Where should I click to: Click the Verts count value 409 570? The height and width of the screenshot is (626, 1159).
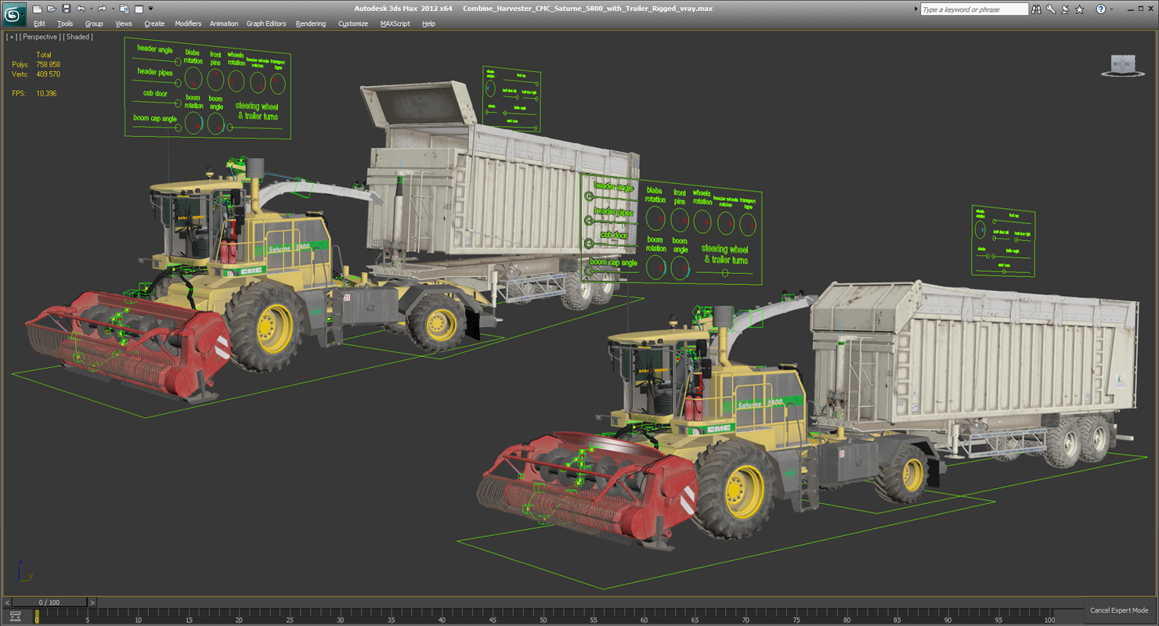tap(48, 74)
